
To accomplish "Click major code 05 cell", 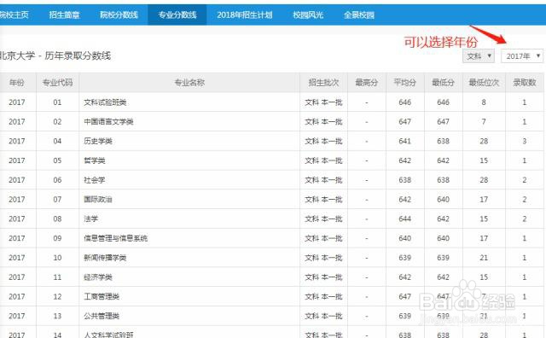I will [x=57, y=160].
